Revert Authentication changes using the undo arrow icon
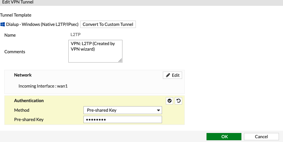Viewport: 283px width, 142px height. (x=179, y=101)
